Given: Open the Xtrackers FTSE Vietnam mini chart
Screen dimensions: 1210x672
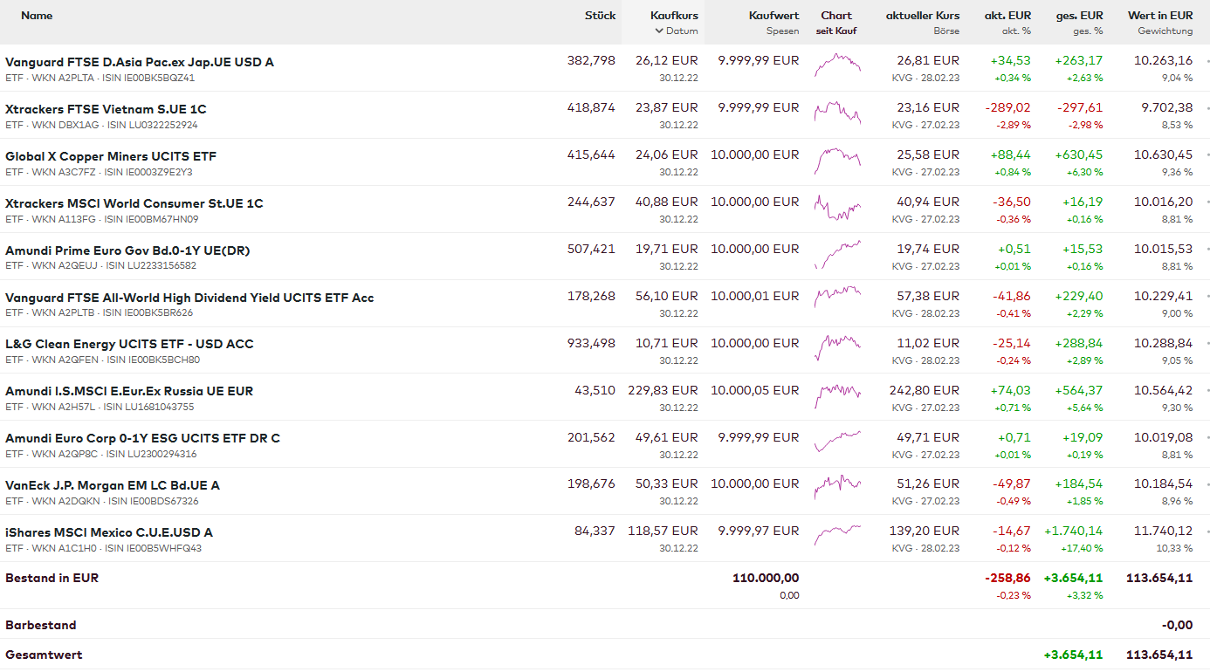Looking at the screenshot, I should coord(837,113).
